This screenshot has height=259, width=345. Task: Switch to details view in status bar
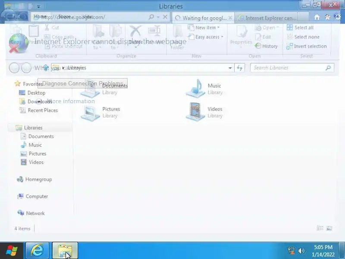click(320, 228)
